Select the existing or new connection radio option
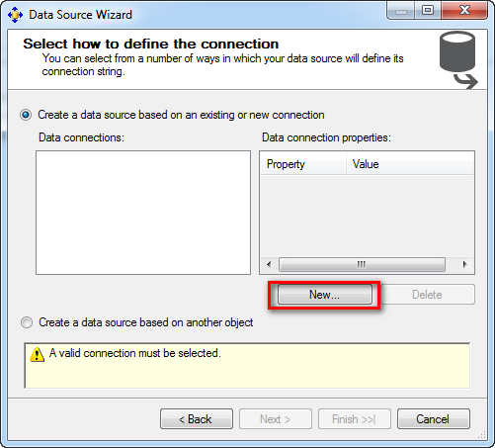 pyautogui.click(x=26, y=115)
